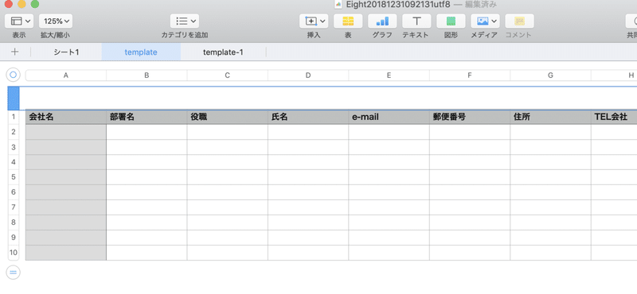
Task: Select column H header
Action: [x=614, y=75]
